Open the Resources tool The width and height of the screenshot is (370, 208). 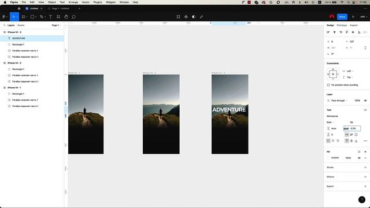pos(58,17)
